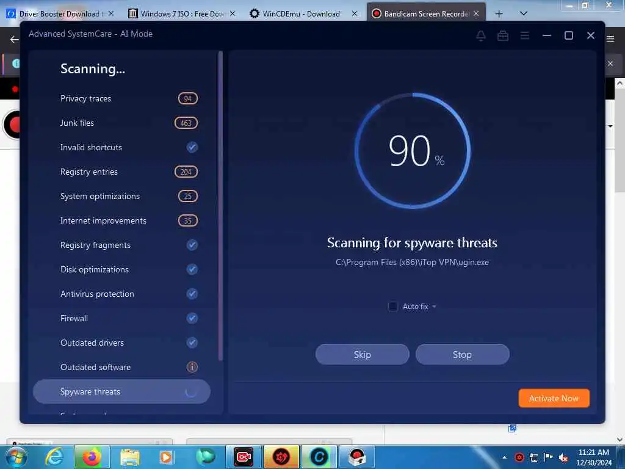625x469 pixels.
Task: Expand the Auto fix dropdown arrow
Action: (434, 307)
